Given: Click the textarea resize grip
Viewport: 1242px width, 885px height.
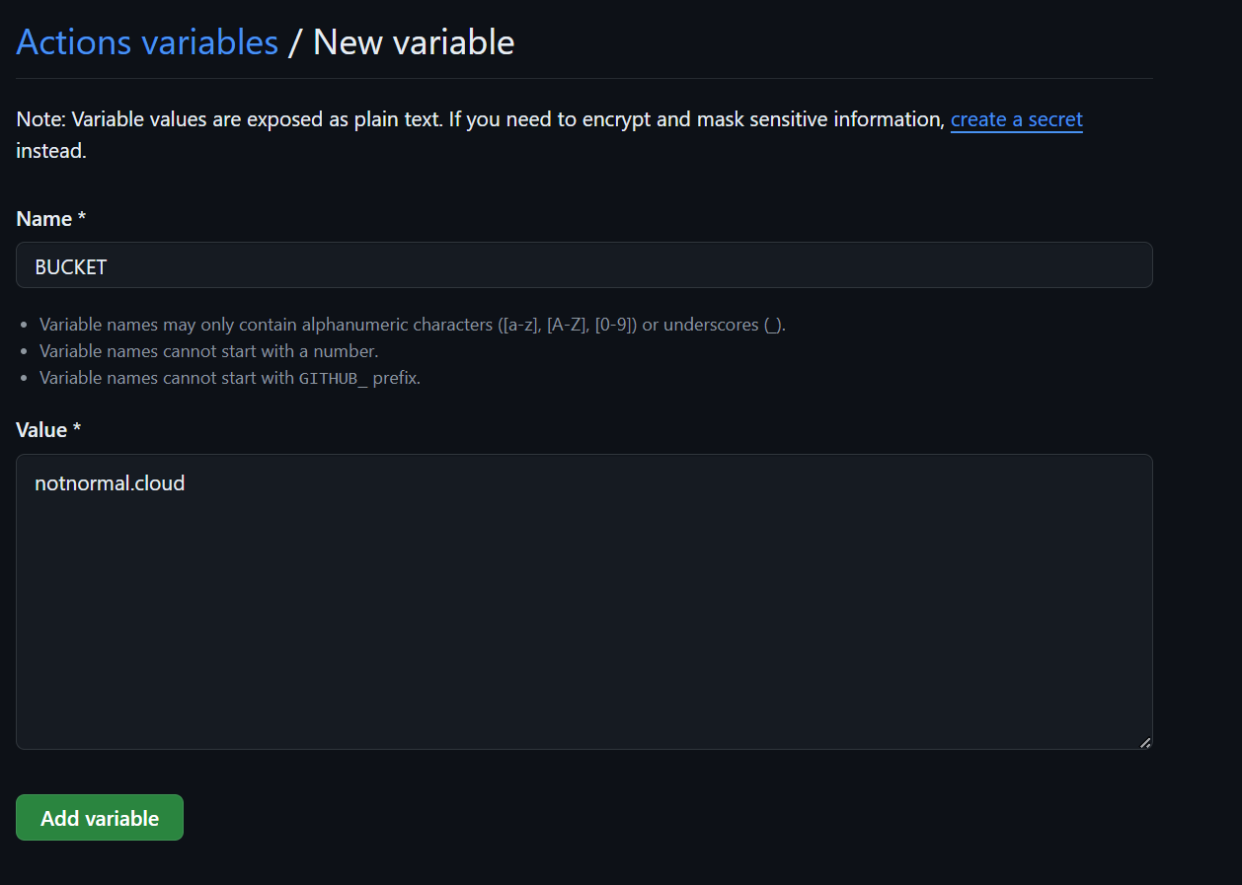Looking at the screenshot, I should (x=1145, y=741).
